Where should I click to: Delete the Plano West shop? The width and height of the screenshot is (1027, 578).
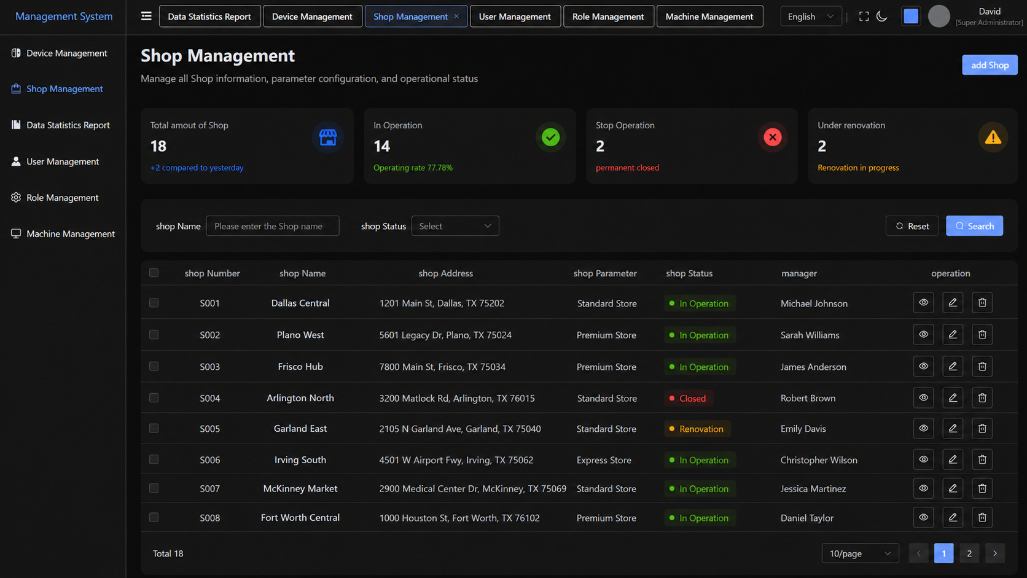pyautogui.click(x=982, y=335)
